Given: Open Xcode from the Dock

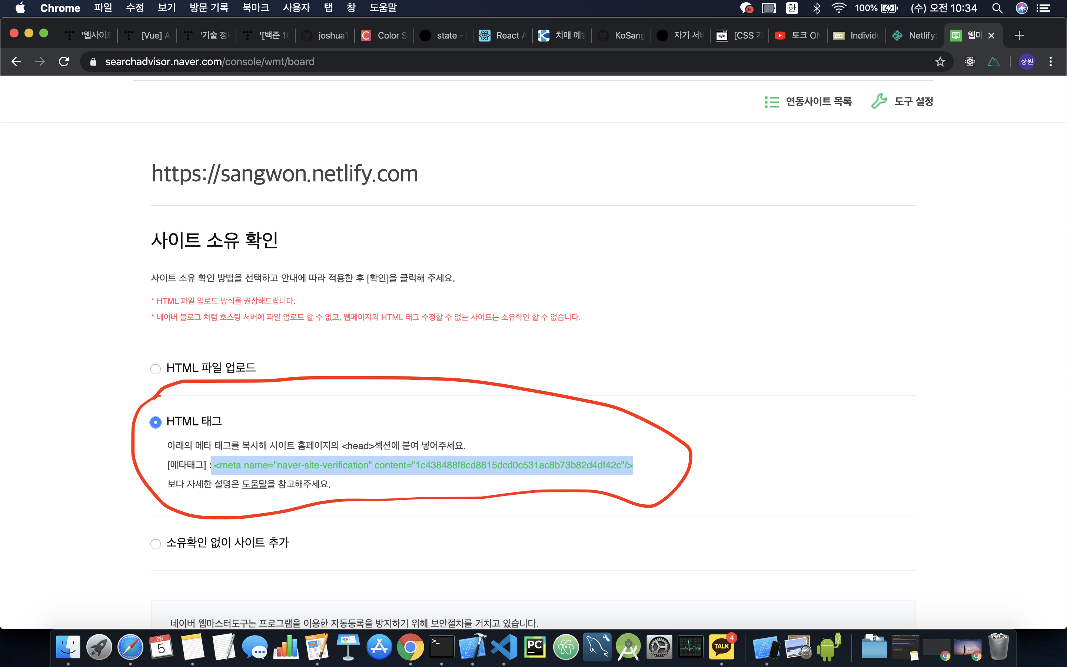Looking at the screenshot, I should 473,647.
